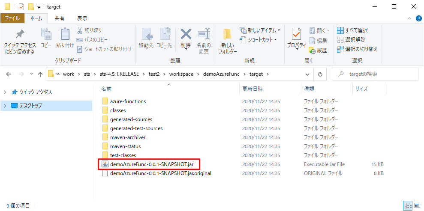The height and width of the screenshot is (211, 424).
Task: Expand Quick Access (クイック アクセス) tree node
Action: (5, 92)
